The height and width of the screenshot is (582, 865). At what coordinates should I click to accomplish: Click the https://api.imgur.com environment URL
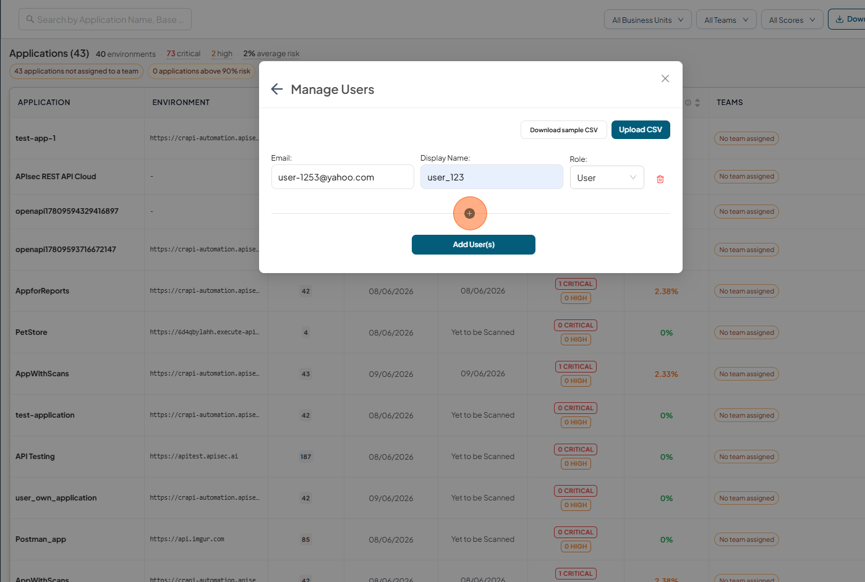pyautogui.click(x=187, y=539)
